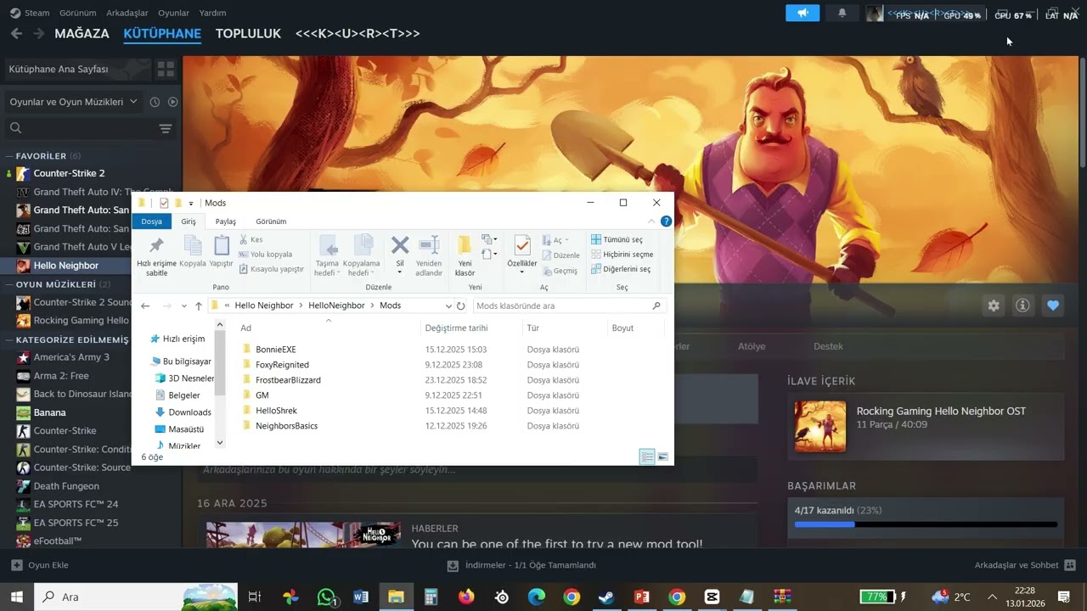The image size is (1087, 611).
Task: Open Rocking Gaming Hello Neighbor OST thumbnail
Action: coord(820,426)
